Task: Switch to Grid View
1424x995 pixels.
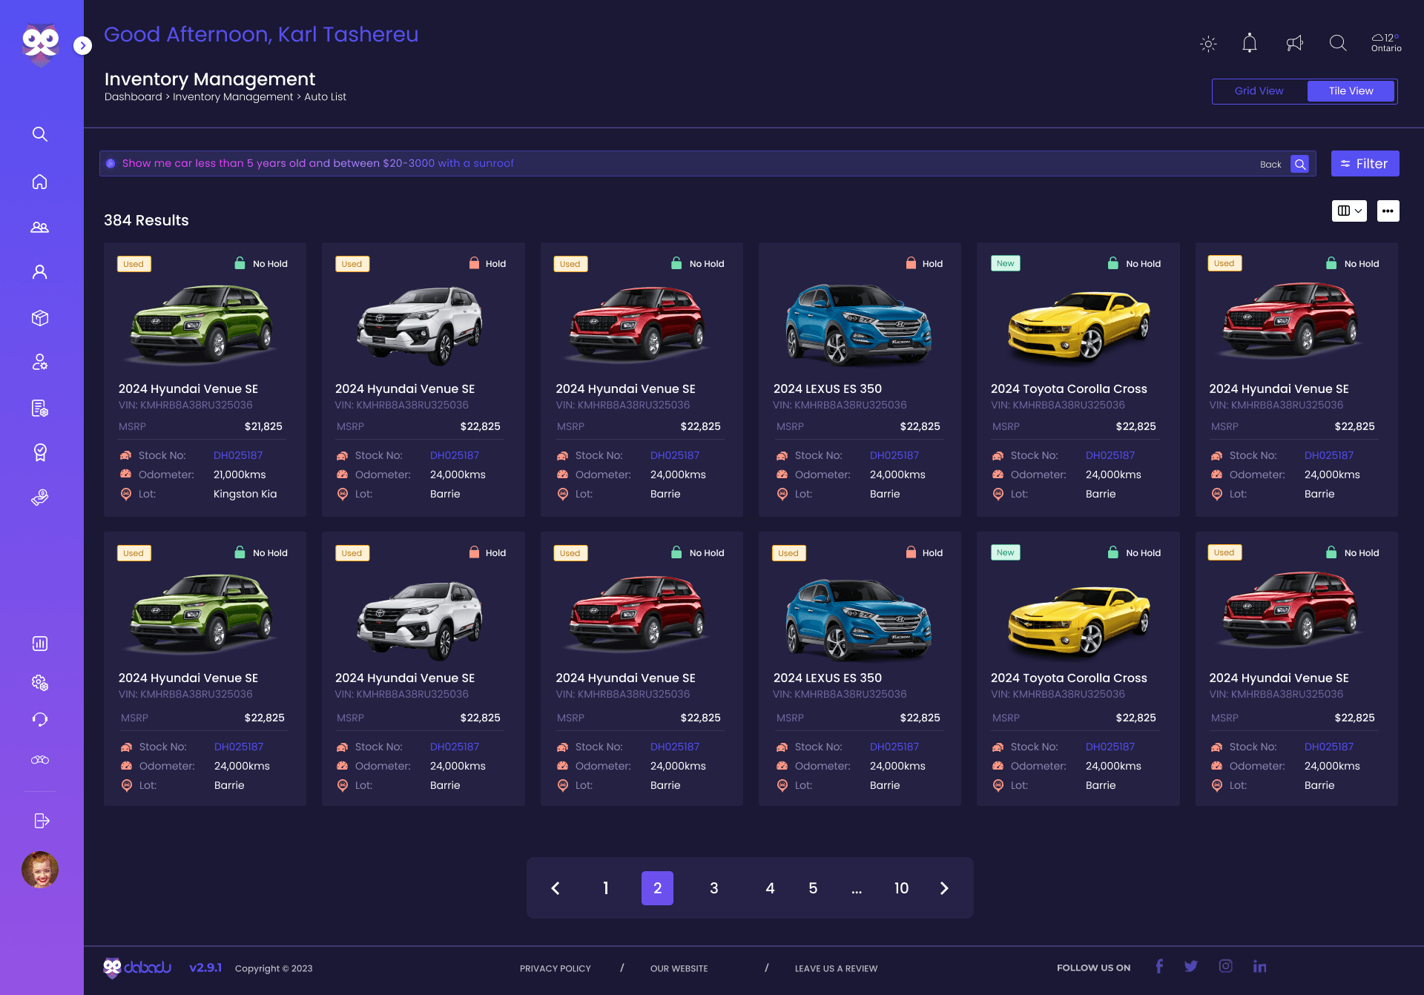Action: [x=1259, y=91]
